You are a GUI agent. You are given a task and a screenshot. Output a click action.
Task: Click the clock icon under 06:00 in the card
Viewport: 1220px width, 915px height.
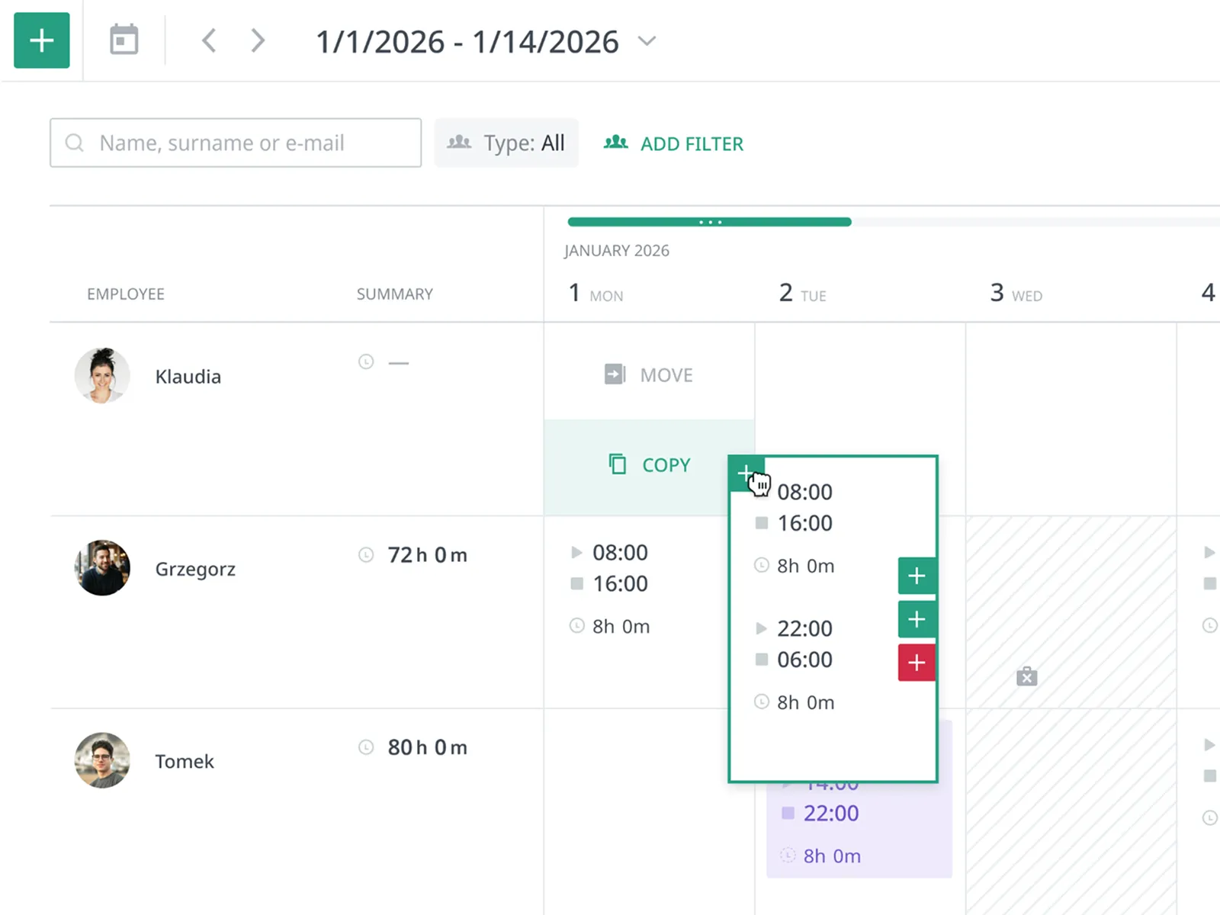point(761,701)
